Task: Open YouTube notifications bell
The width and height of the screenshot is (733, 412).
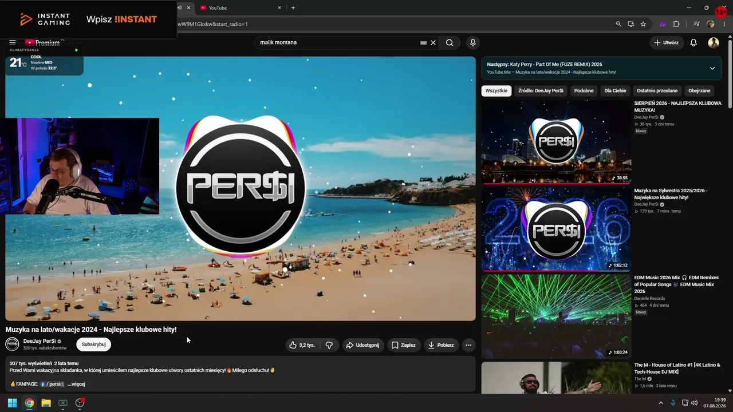Action: tap(693, 42)
